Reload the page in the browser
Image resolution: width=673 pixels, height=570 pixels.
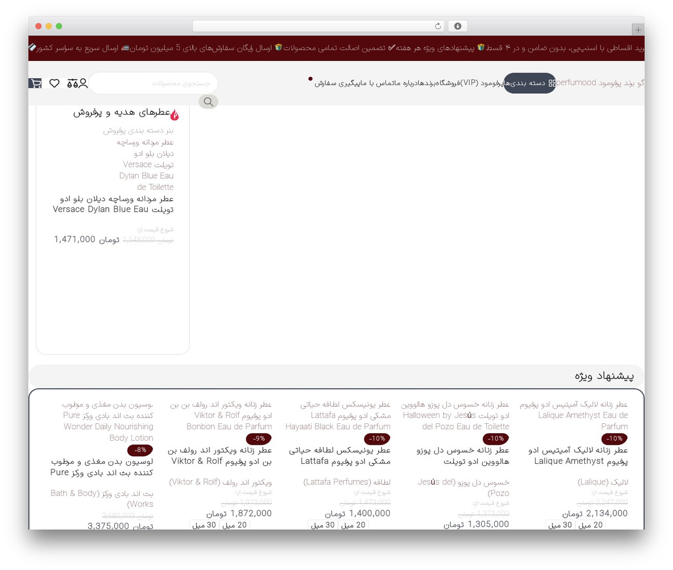click(438, 26)
